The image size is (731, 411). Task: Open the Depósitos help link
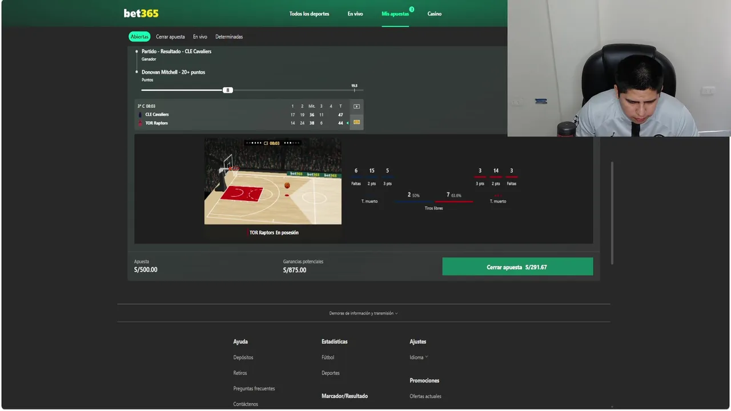243,357
